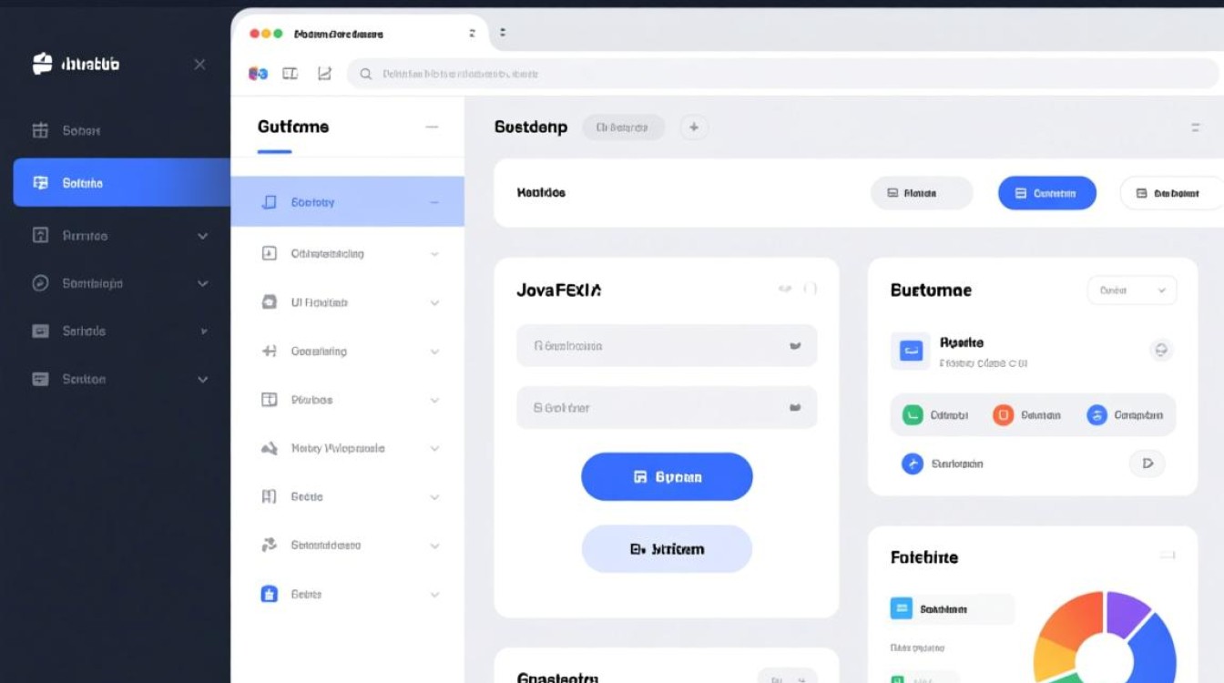Image resolution: width=1224 pixels, height=683 pixels.
Task: Click the orange circle icon in Burtomae card
Action: pos(1003,415)
